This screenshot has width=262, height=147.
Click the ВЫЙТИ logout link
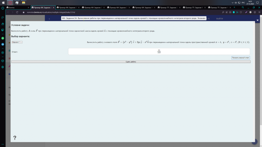[x=219, y=19]
